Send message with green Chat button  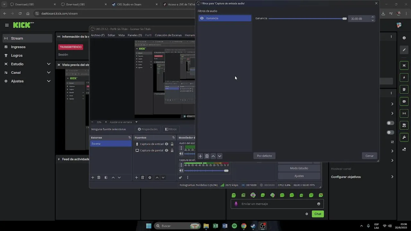[318, 214]
